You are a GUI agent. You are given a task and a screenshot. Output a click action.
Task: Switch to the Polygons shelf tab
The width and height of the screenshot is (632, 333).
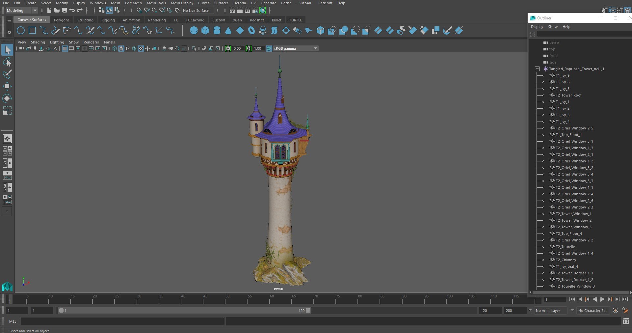pos(62,20)
